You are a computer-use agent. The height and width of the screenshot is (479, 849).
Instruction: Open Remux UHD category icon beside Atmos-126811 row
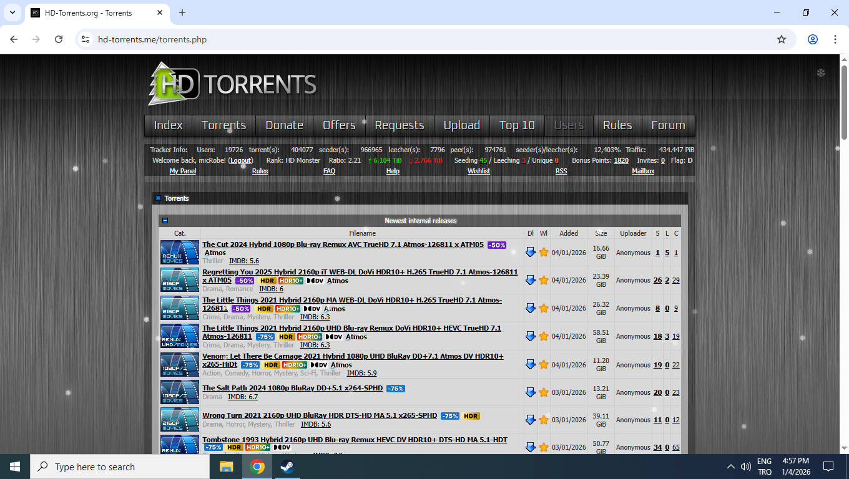tap(180, 336)
